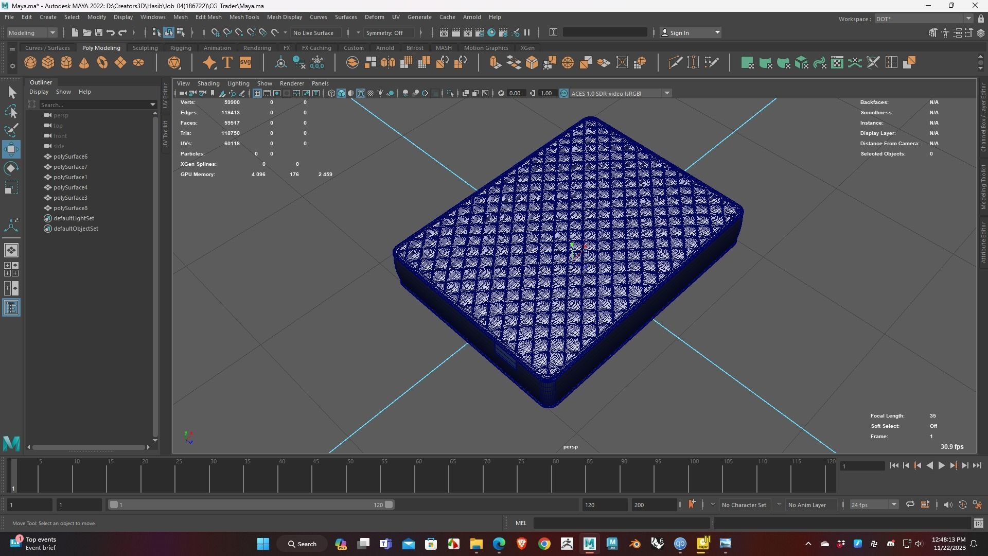The image size is (988, 556).
Task: Open Maya home screen logo button
Action: pyautogui.click(x=11, y=443)
